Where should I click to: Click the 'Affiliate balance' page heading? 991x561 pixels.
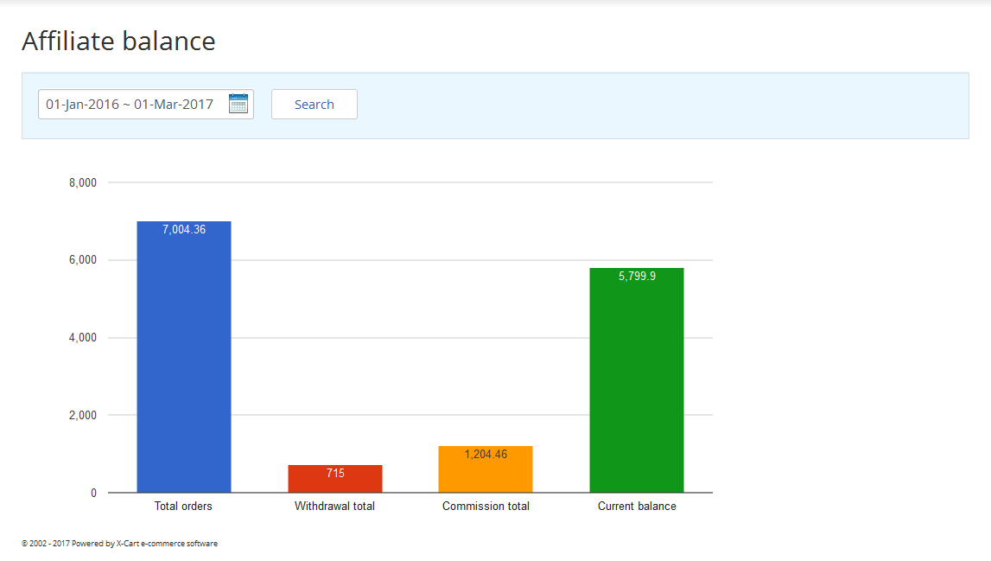click(x=118, y=41)
